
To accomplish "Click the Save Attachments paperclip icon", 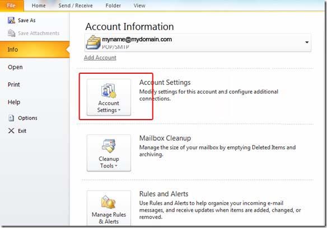I will [11, 33].
